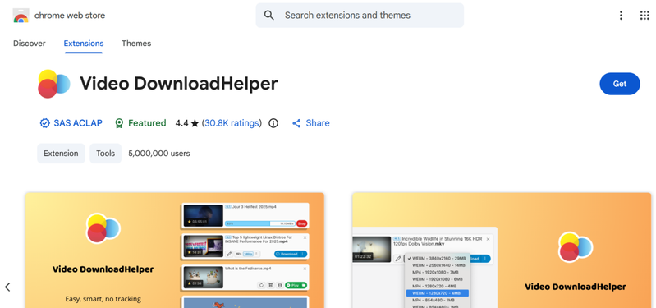Click the rating star icon

tap(195, 123)
